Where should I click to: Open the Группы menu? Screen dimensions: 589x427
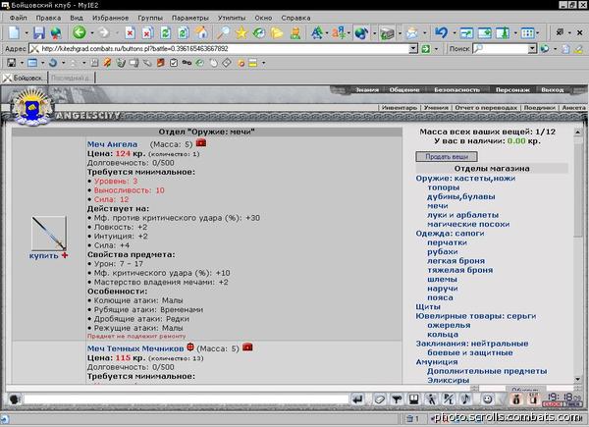(150, 18)
